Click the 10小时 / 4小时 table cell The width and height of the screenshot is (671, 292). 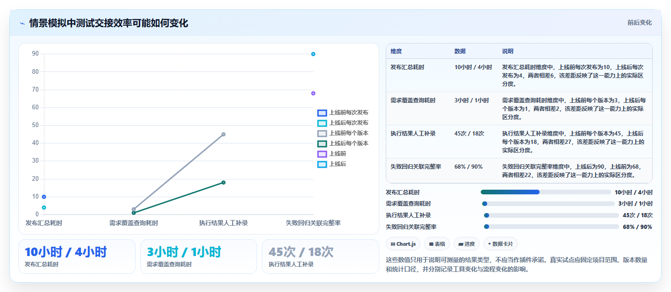pyautogui.click(x=473, y=67)
